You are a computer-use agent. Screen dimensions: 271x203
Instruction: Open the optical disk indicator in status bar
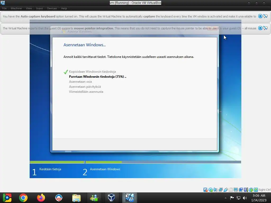tap(210, 190)
